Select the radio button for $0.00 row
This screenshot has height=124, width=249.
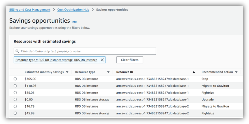coord(15,99)
